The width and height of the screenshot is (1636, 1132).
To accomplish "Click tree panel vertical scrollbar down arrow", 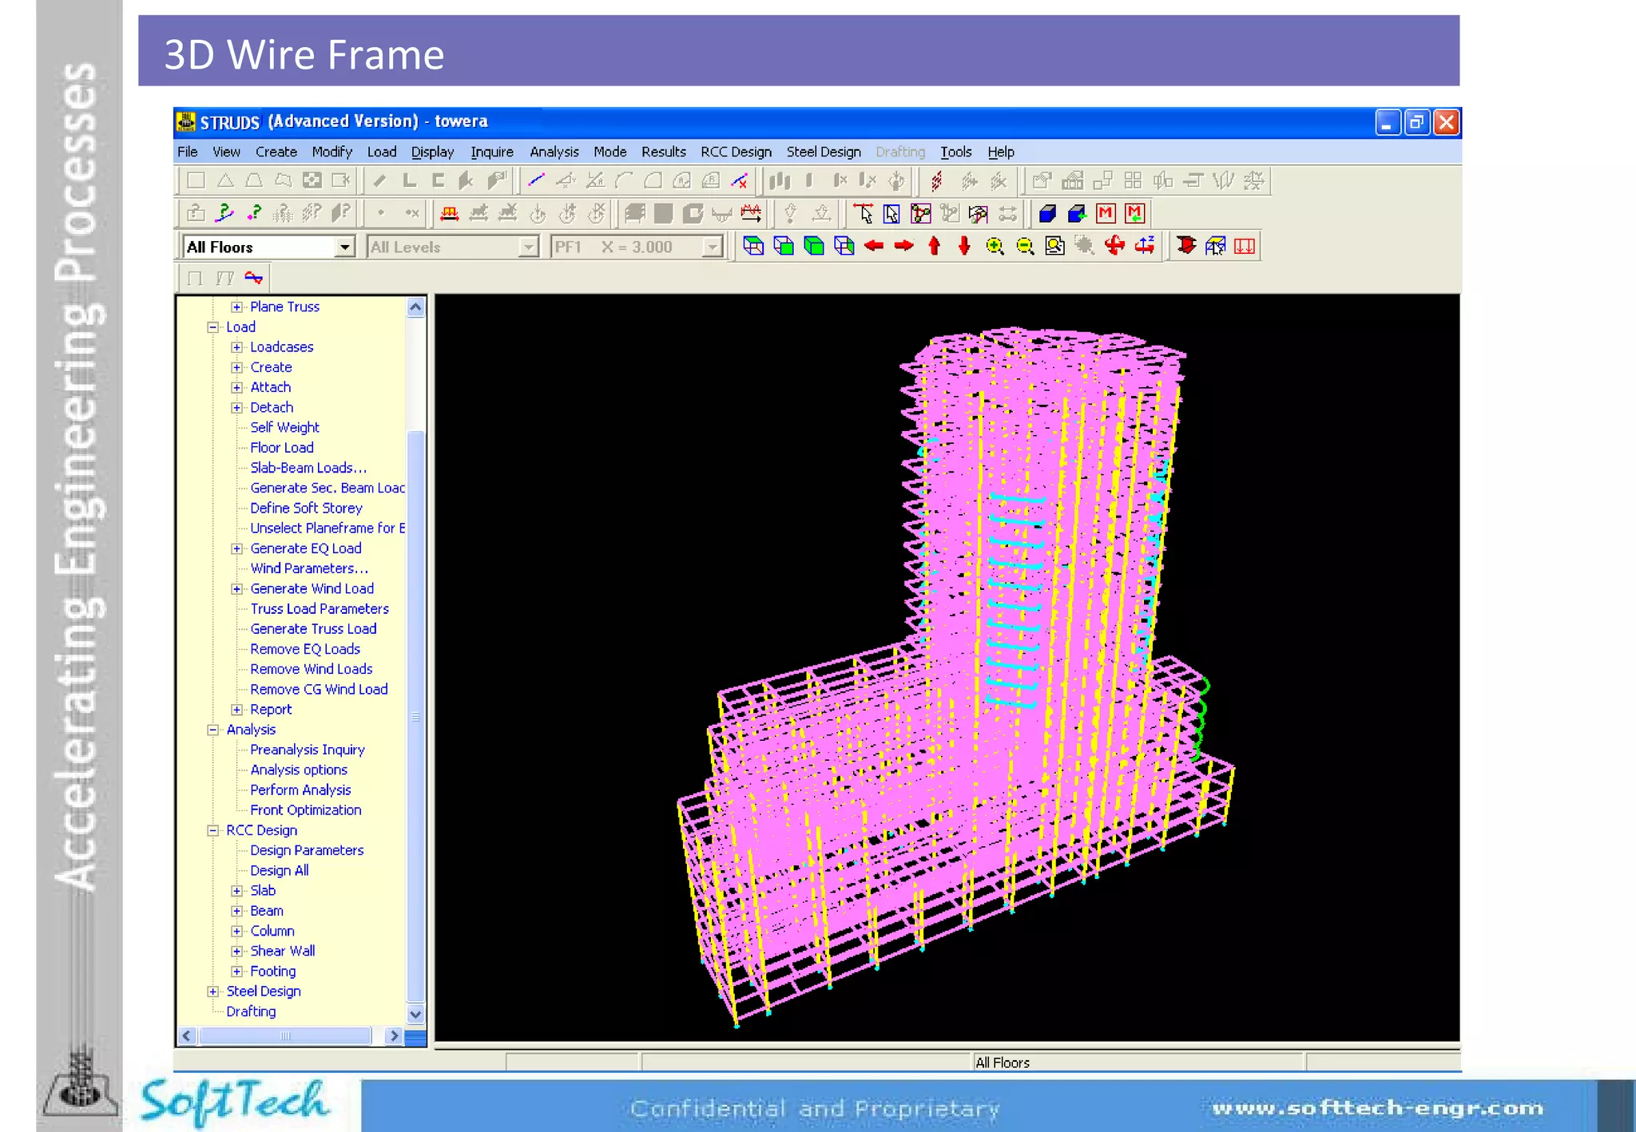I will point(415,1015).
